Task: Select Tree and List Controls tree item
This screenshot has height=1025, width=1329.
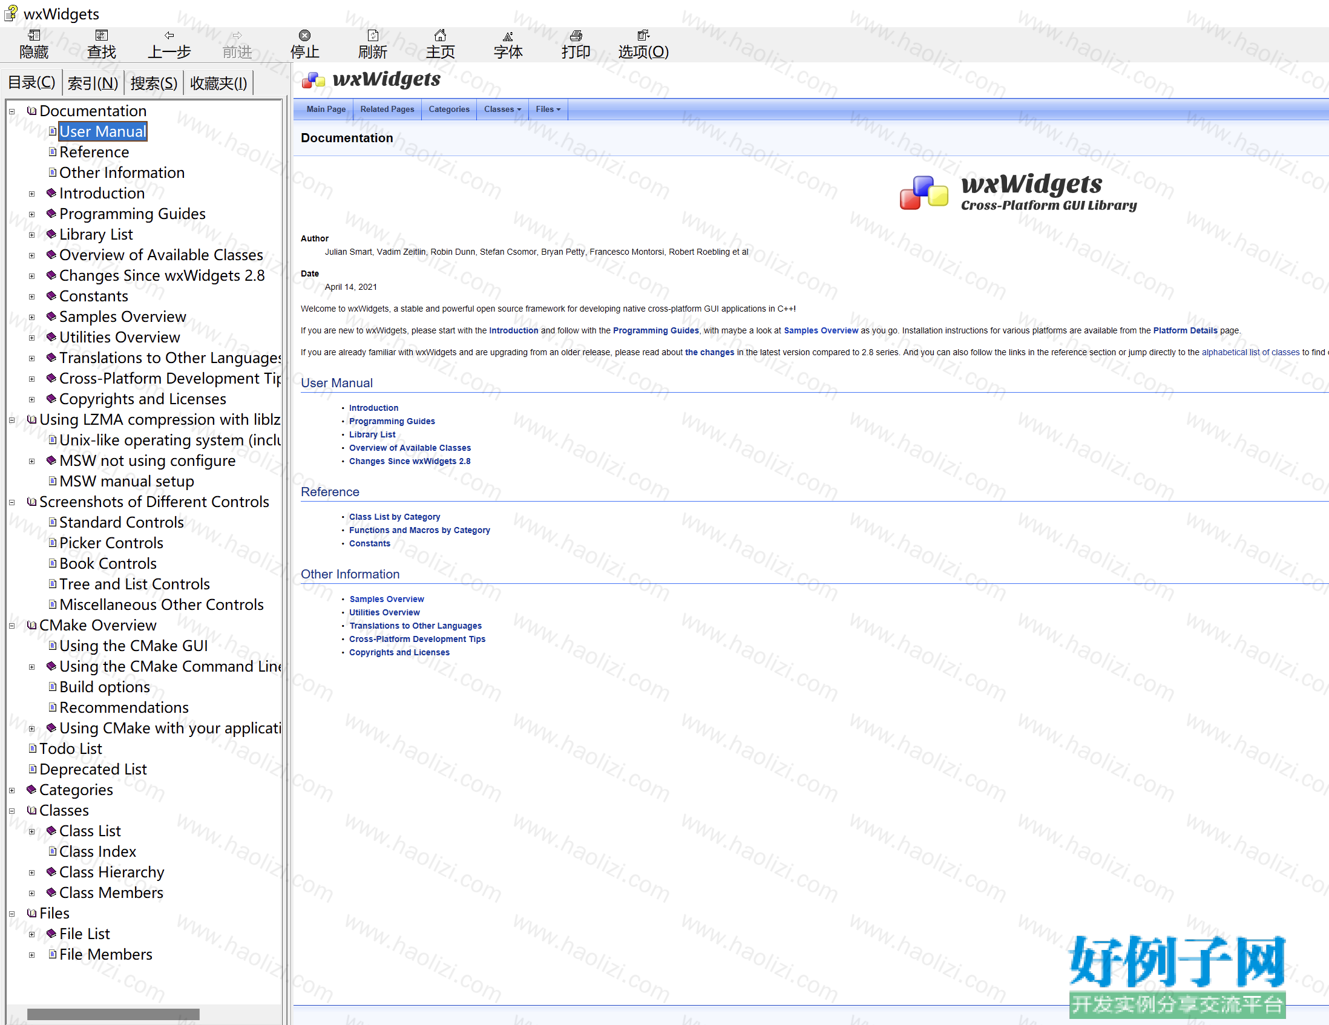Action: click(x=134, y=584)
